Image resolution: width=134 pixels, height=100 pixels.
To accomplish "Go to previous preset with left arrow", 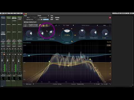I will (73, 25).
